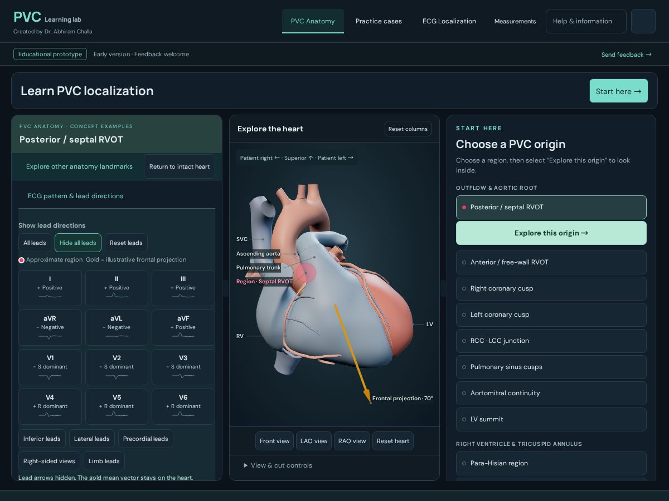Open the PVC Anatomy tab
The width and height of the screenshot is (669, 501).
click(x=313, y=21)
